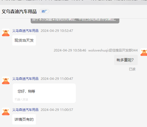
Task: Click the 2024-04-29 11:00:57 timestamp
Action: click(x=57, y=110)
